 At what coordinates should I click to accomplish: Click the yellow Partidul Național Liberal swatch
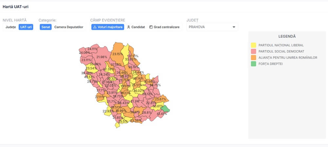(254, 45)
